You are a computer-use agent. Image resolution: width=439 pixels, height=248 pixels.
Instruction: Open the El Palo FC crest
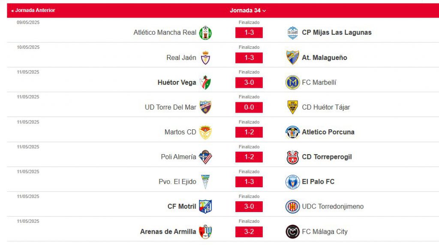click(292, 182)
